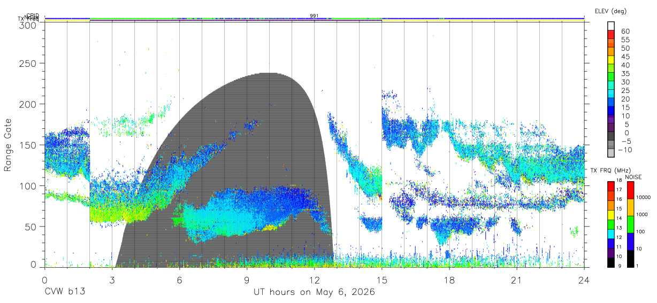The height and width of the screenshot is (303, 657).
Task: Click the "60" label on the ELEV legend
Action: [x=625, y=31]
